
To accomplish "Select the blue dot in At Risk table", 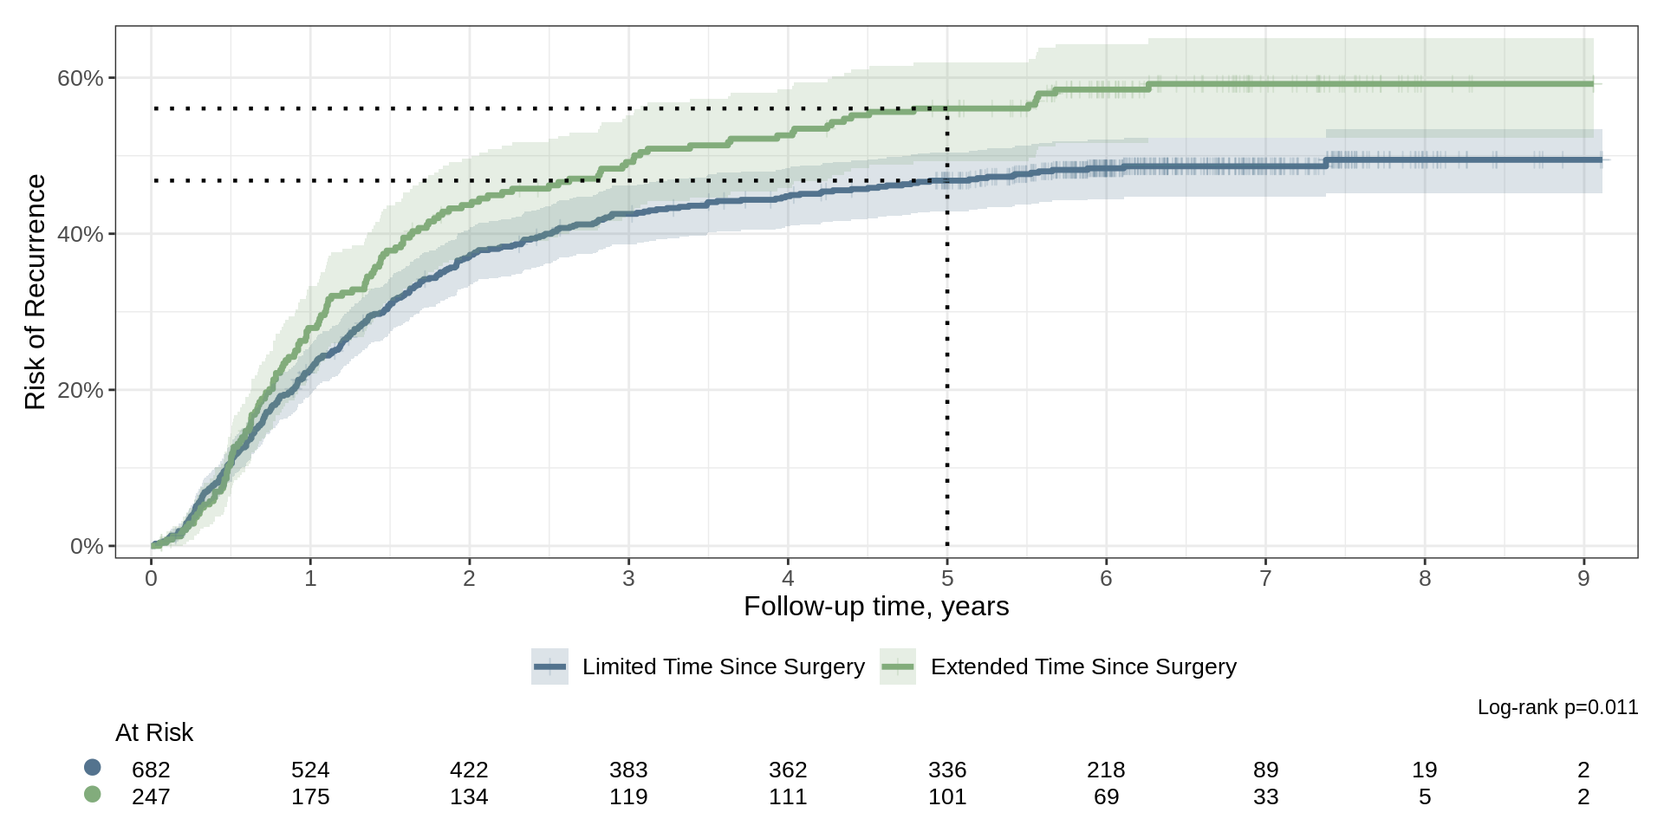I will coord(93,767).
